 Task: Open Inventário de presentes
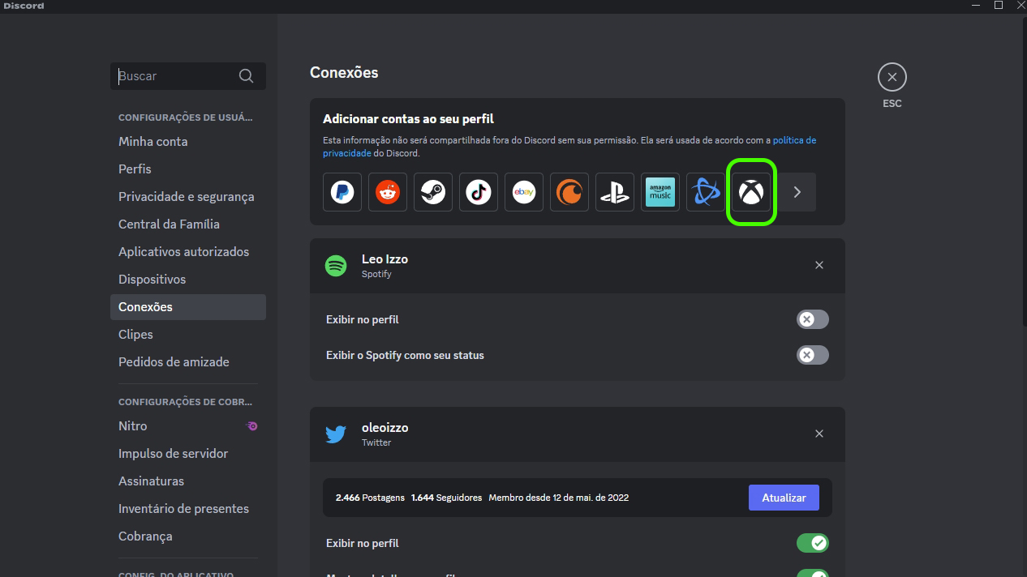[188, 508]
